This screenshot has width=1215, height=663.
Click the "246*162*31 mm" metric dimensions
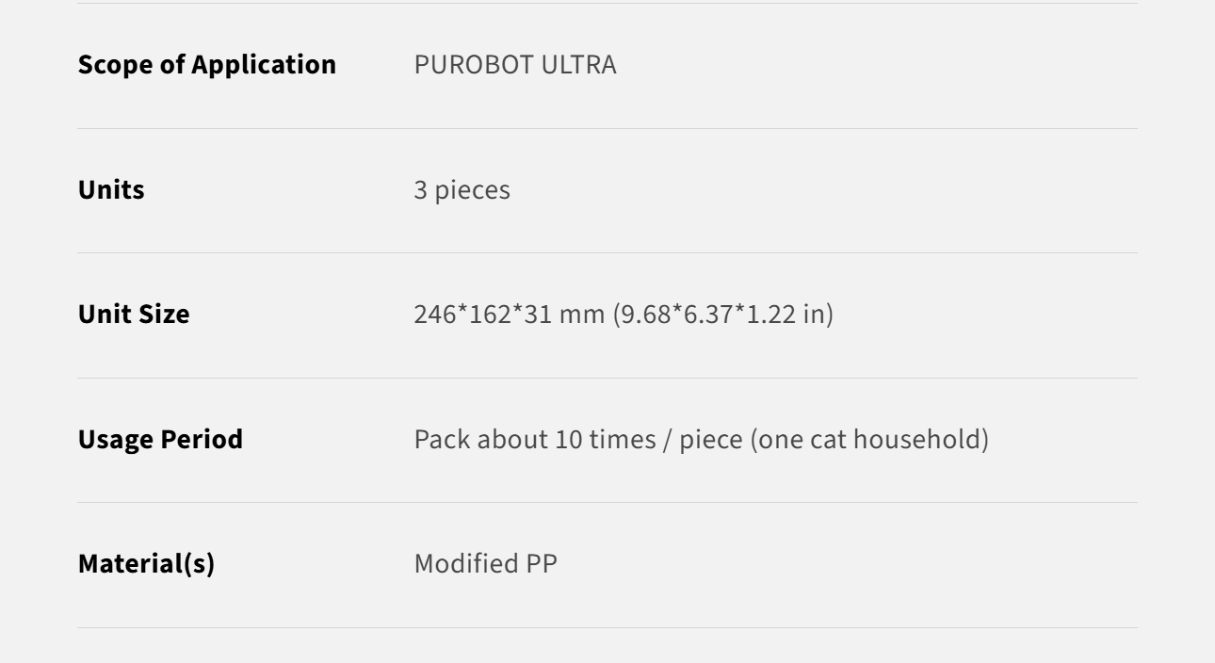(x=503, y=315)
